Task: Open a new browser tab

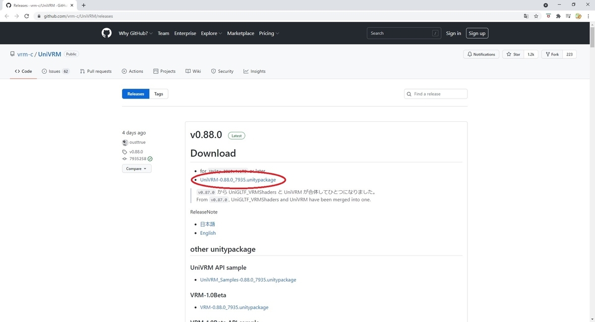Action: coord(83,5)
